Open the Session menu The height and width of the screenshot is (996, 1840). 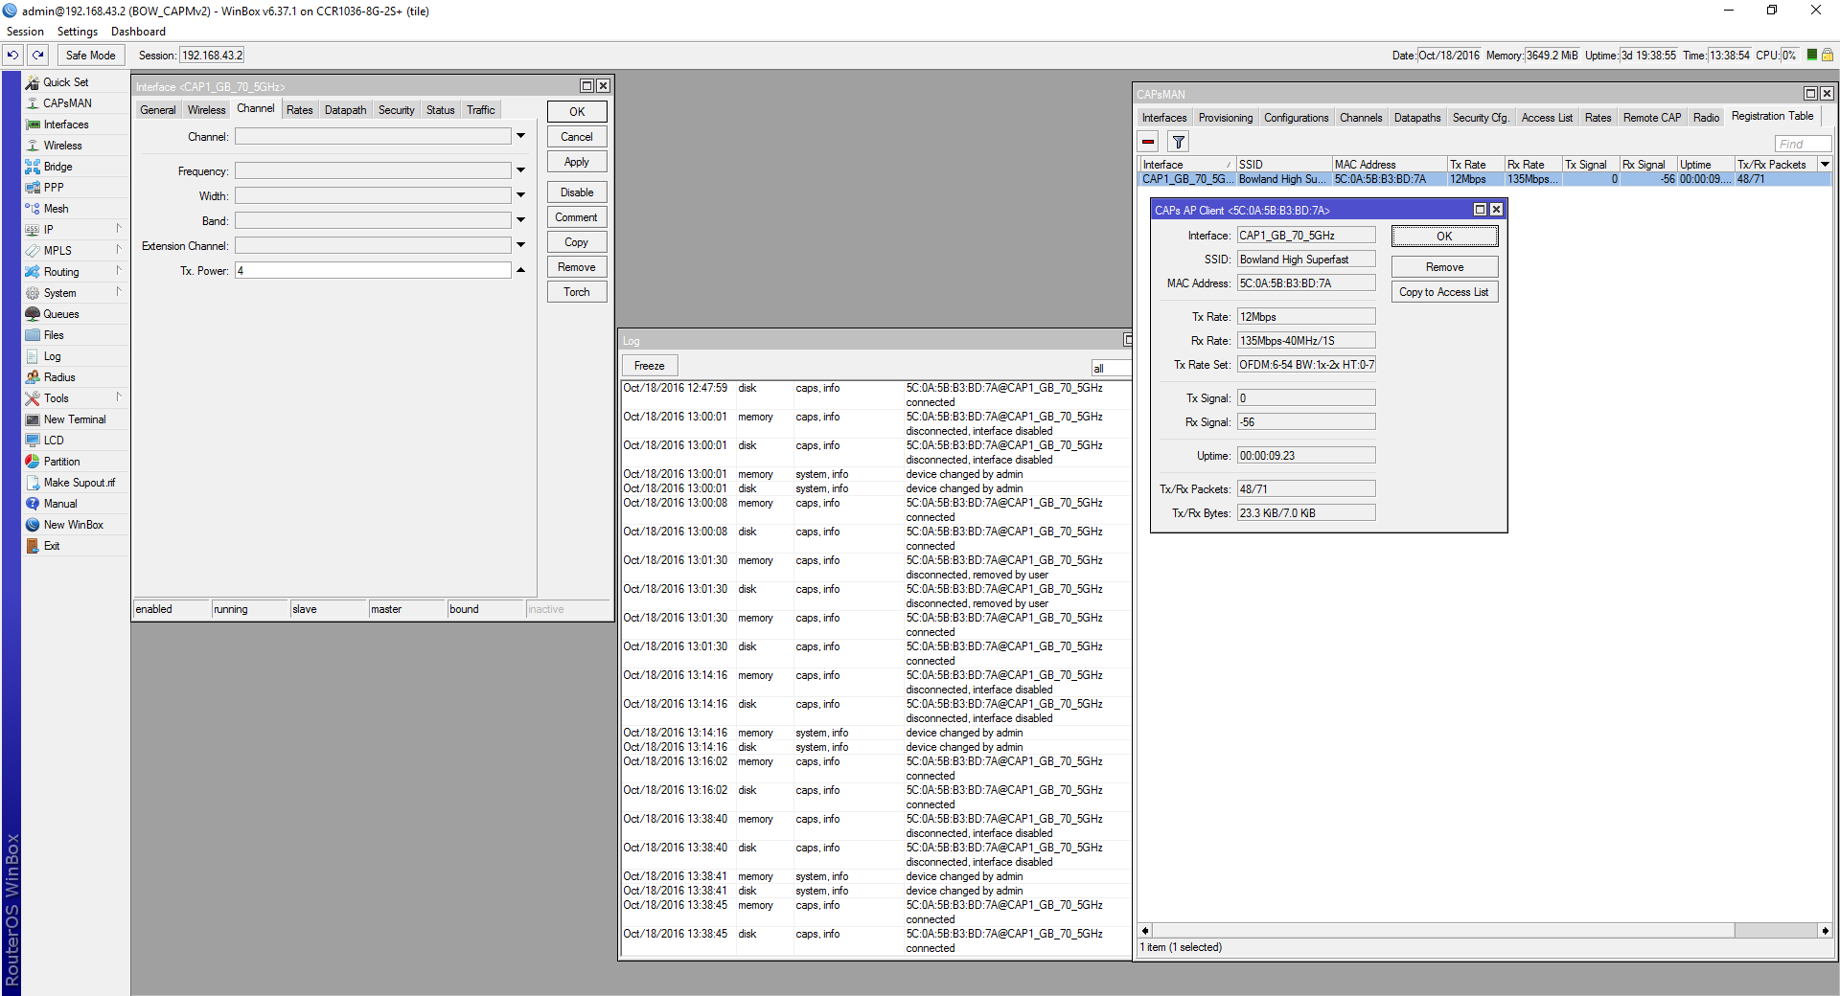coord(25,32)
